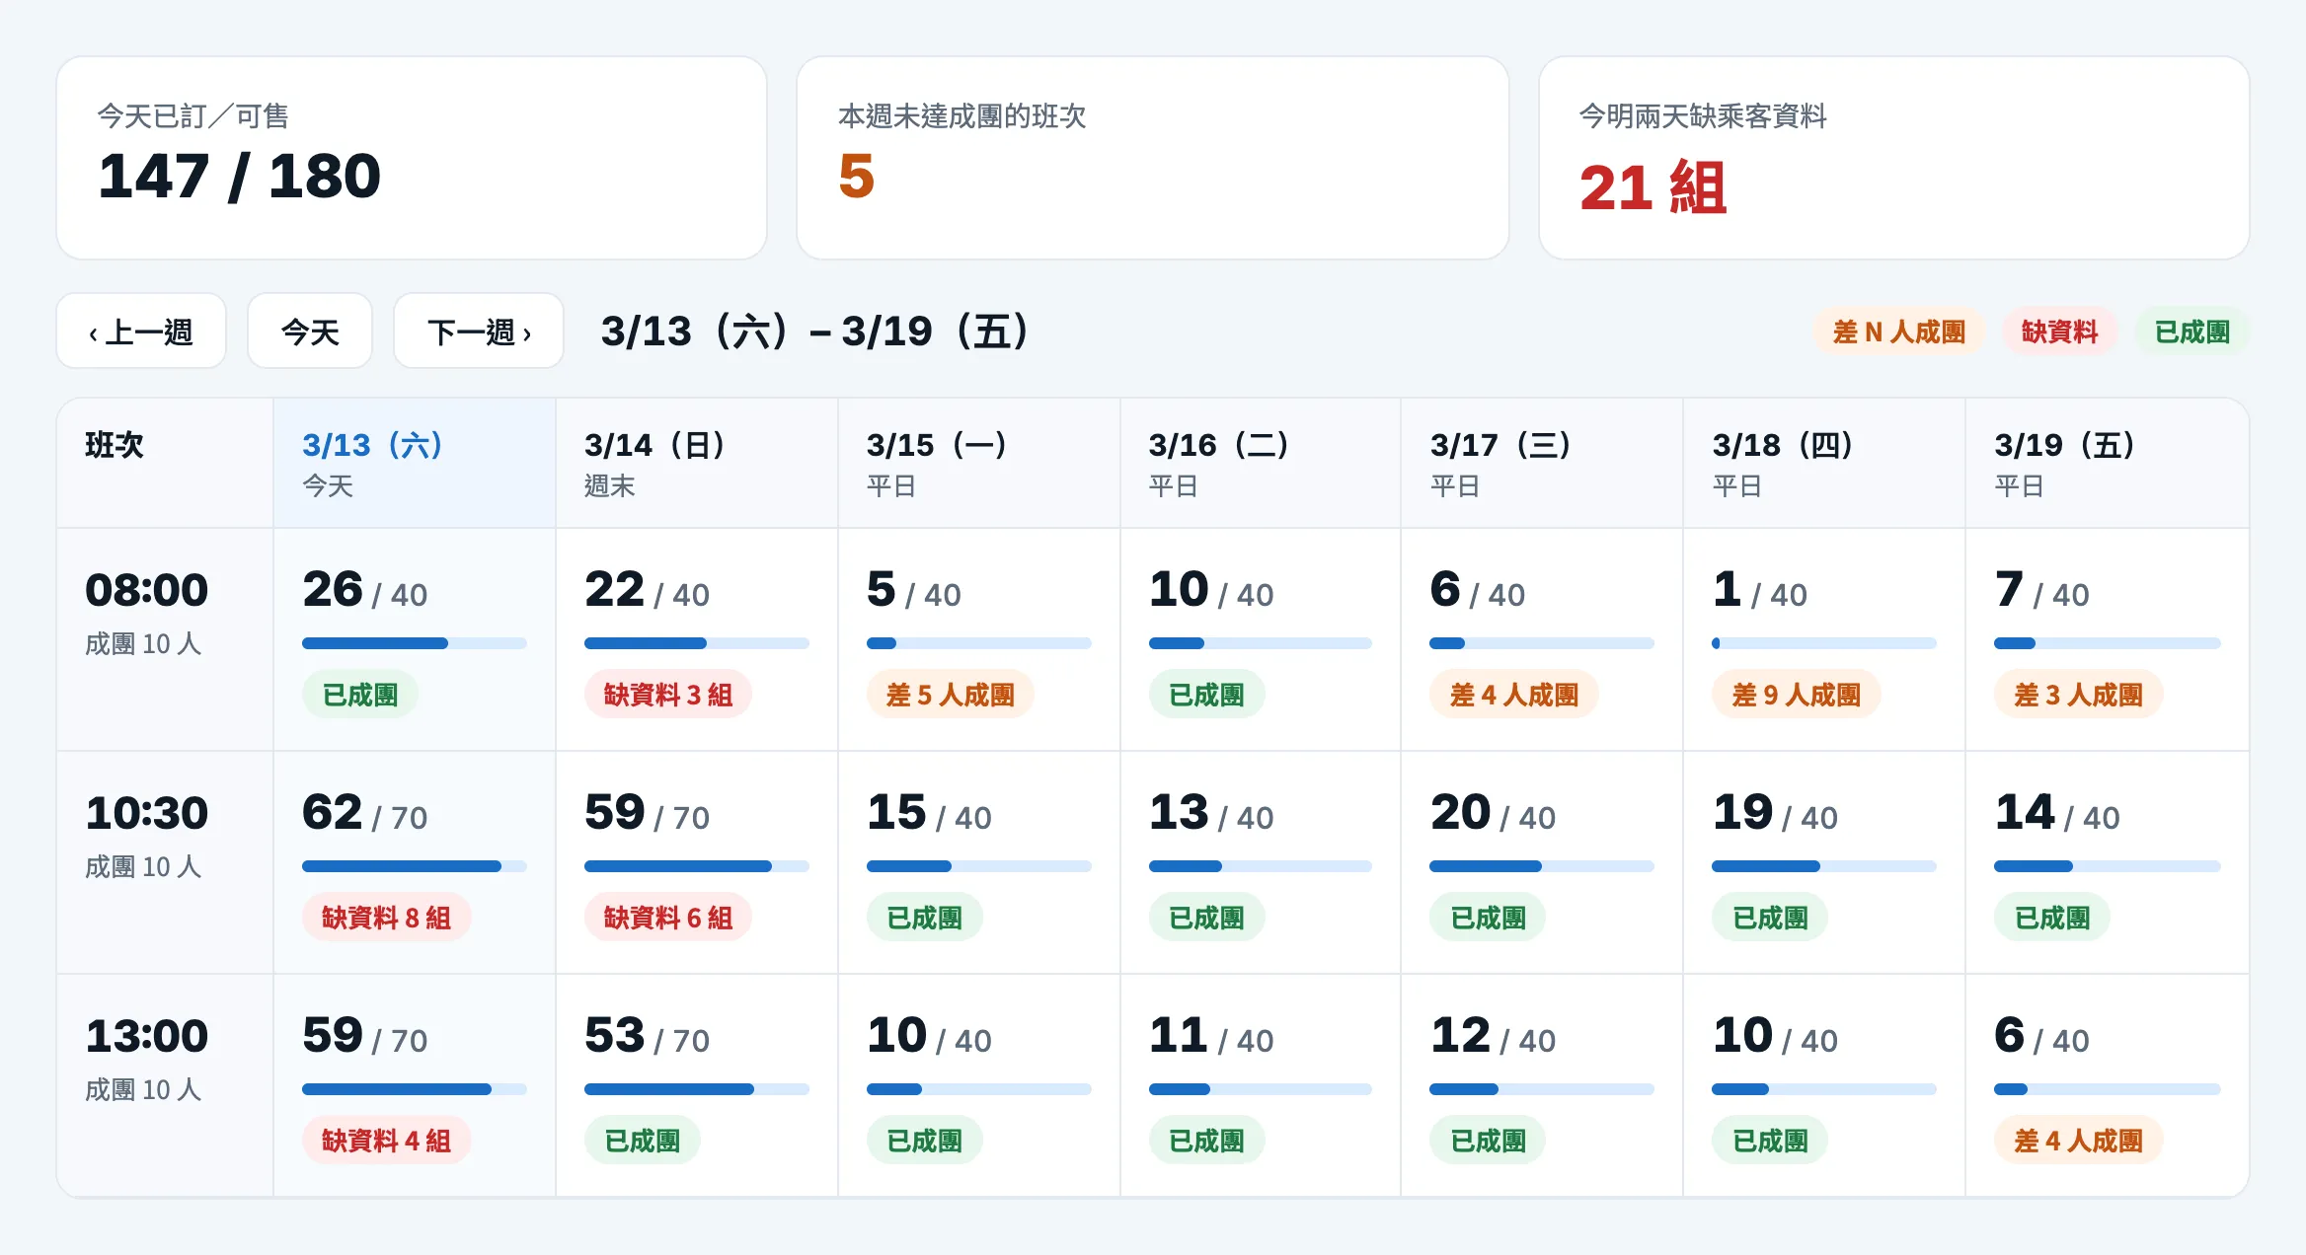The width and height of the screenshot is (2306, 1255).
Task: Open the 14 / 40 booking cell
Action: click(x=2108, y=862)
